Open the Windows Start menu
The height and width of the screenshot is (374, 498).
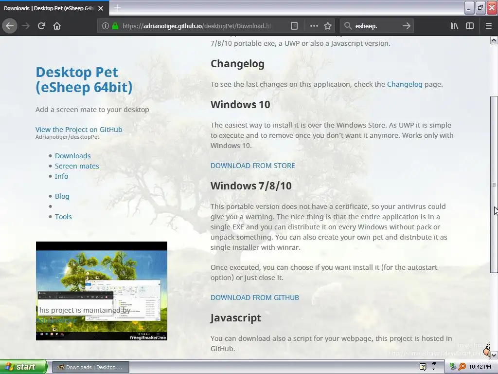(23, 367)
